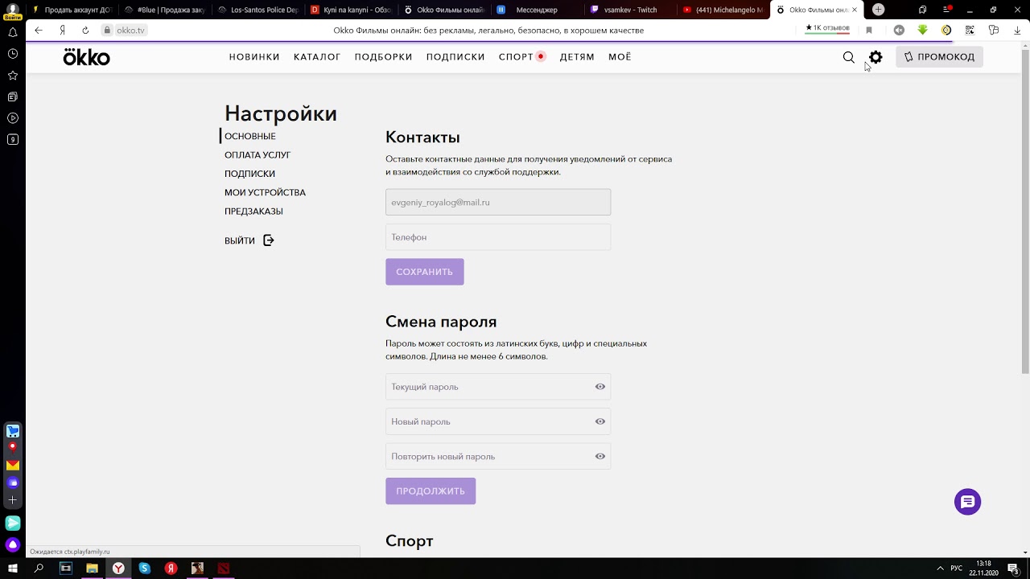Viewport: 1030px width, 579px height.
Task: Open the Yandex Mail envelope icon in sidebar
Action: click(12, 466)
